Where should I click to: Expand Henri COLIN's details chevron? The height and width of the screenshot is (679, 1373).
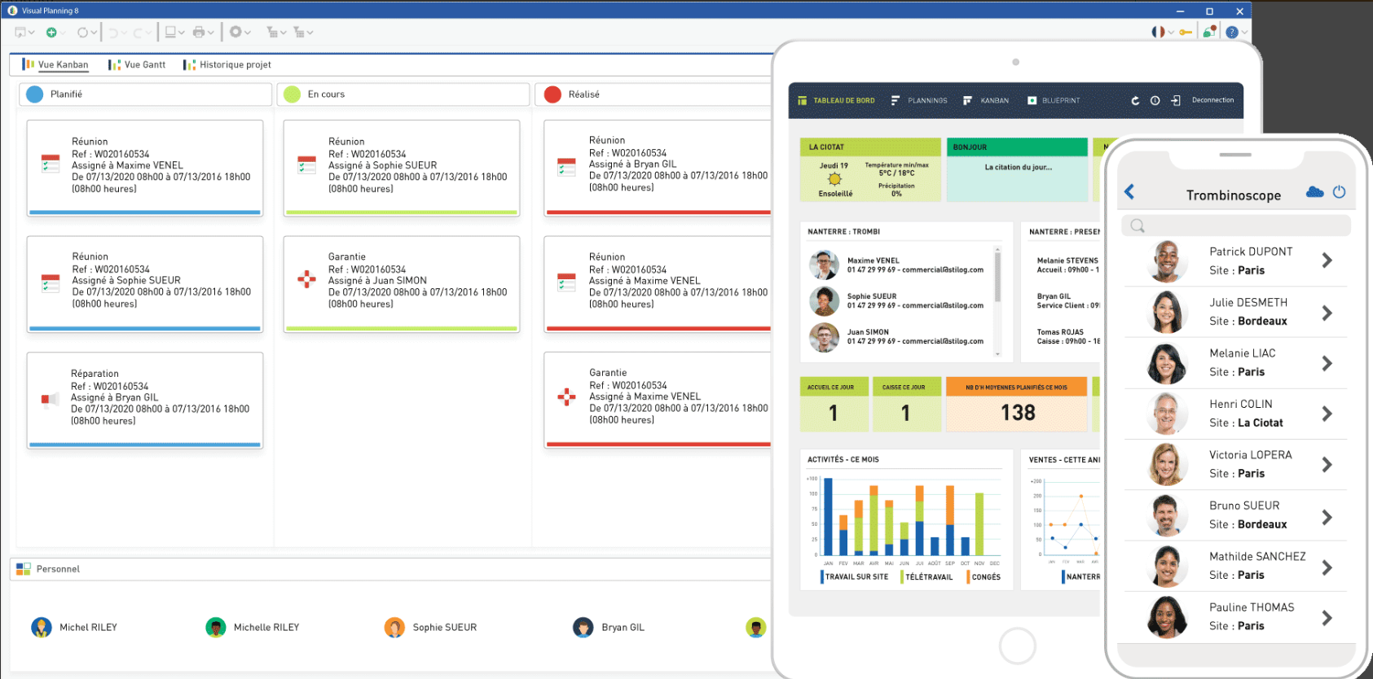(1327, 414)
